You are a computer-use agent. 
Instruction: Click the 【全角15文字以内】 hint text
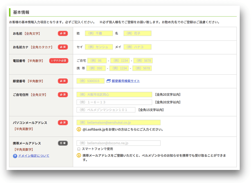click(x=151, y=110)
